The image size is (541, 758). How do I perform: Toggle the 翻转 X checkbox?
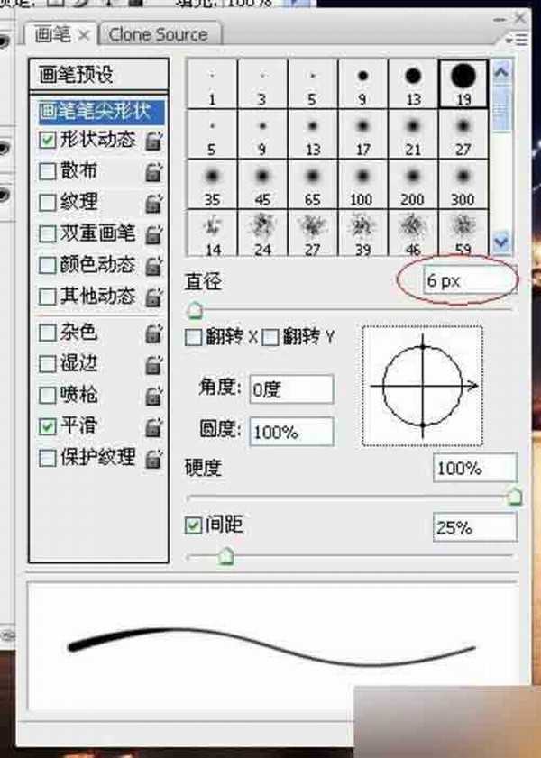(x=193, y=337)
